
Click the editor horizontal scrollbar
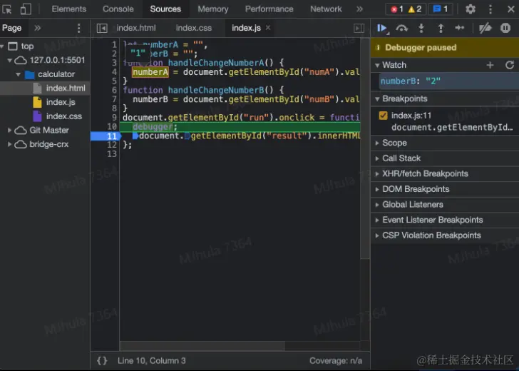202,346
